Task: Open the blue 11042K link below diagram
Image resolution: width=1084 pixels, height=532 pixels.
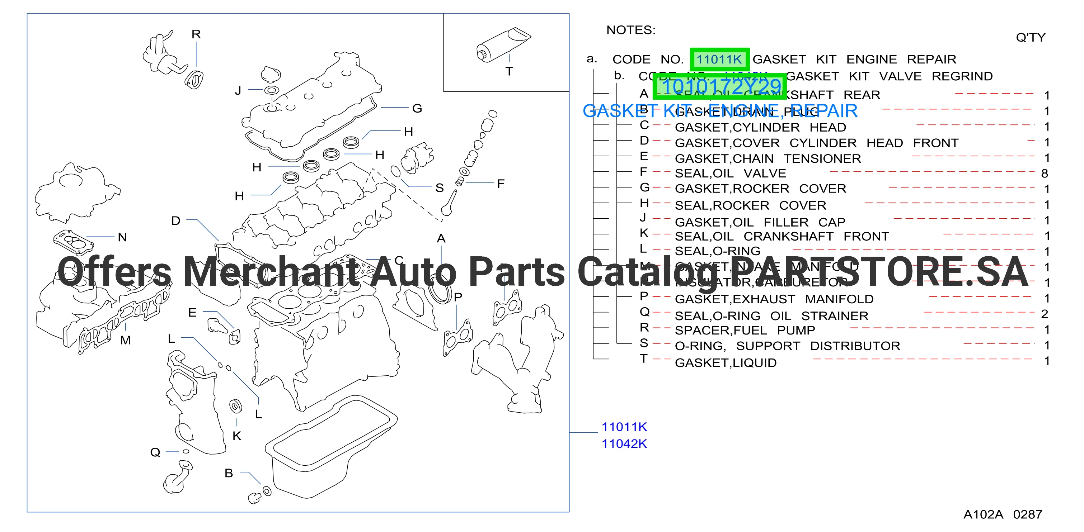Action: [624, 444]
